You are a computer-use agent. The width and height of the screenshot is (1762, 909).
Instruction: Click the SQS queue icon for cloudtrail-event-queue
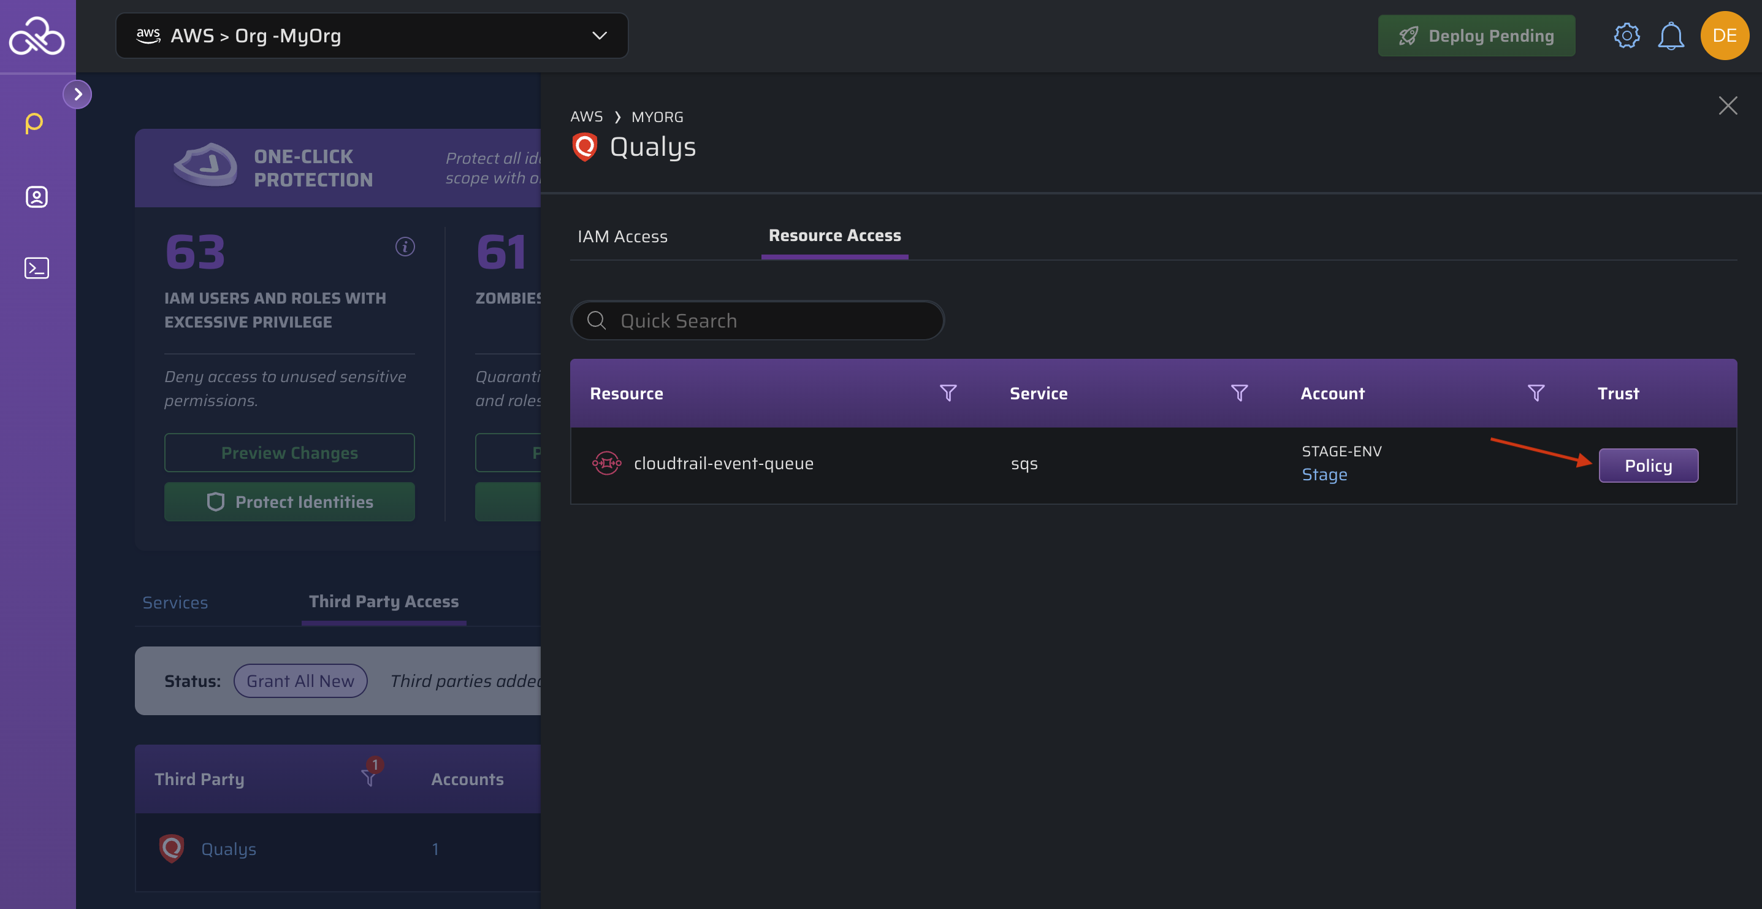(x=606, y=464)
